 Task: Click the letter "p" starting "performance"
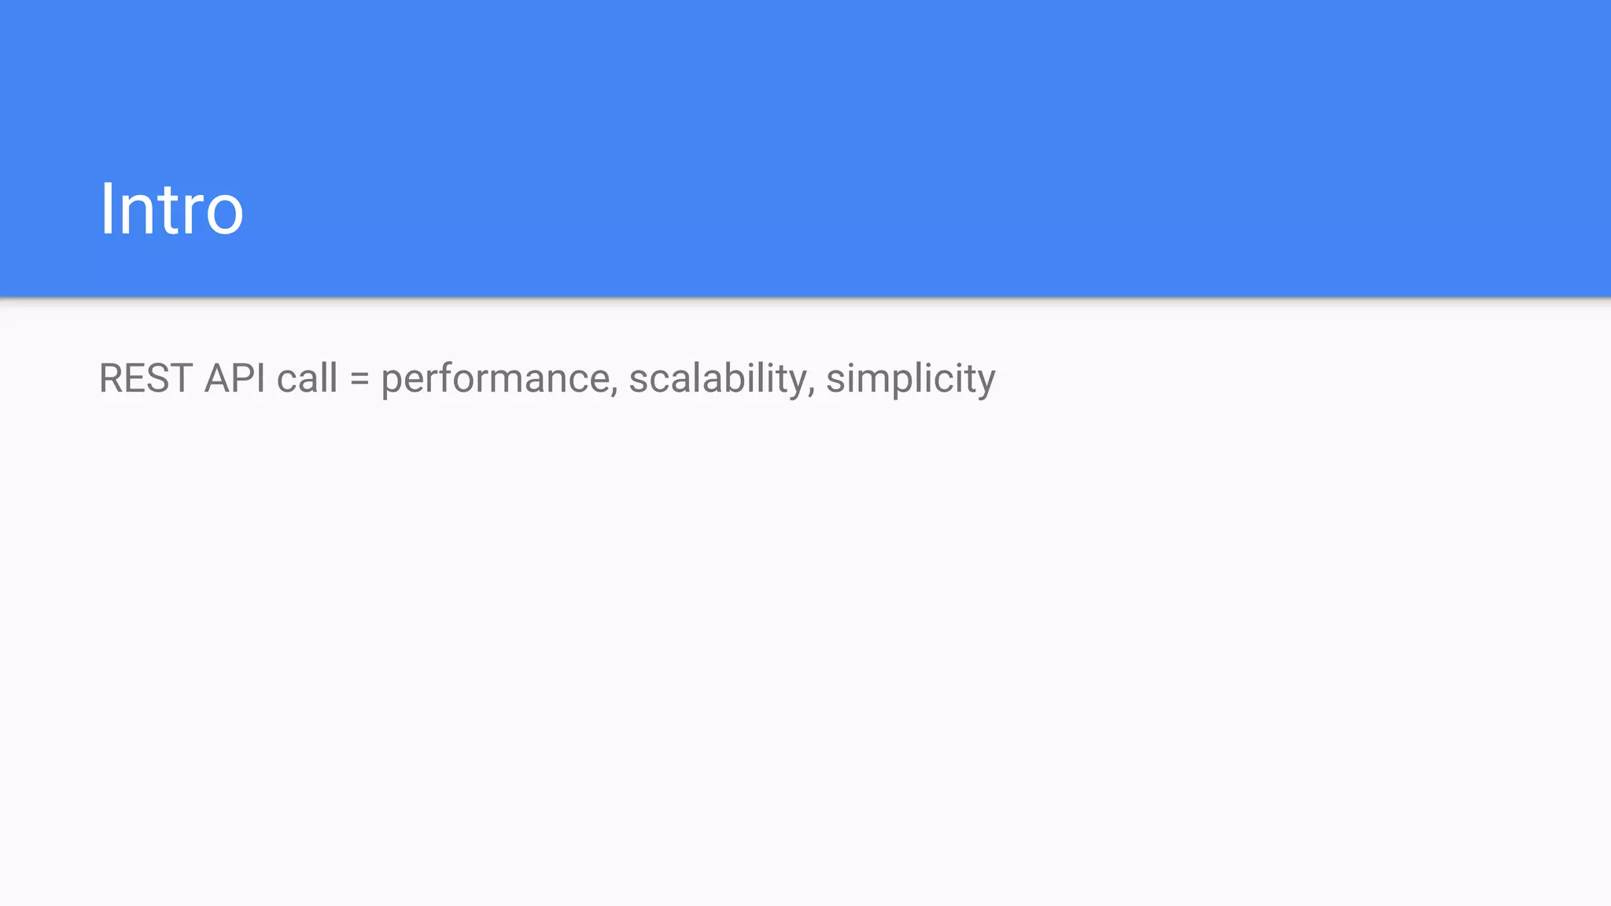pyautogui.click(x=392, y=385)
